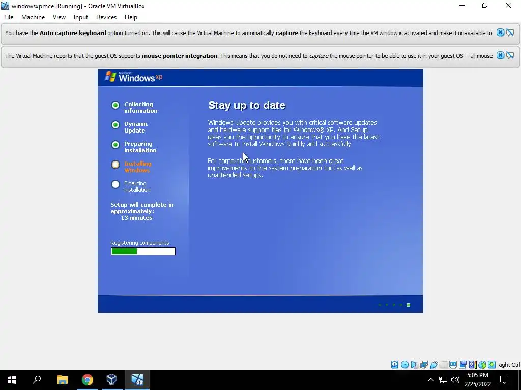Open the taskbar clock and date

477,380
